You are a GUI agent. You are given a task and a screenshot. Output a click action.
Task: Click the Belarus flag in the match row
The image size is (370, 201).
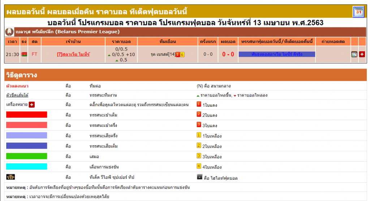click(24, 54)
